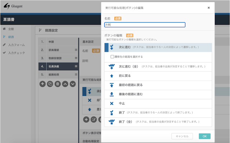Click the 最初の経路に戻る arrow icon
The image size is (230, 143).
tap(112, 85)
